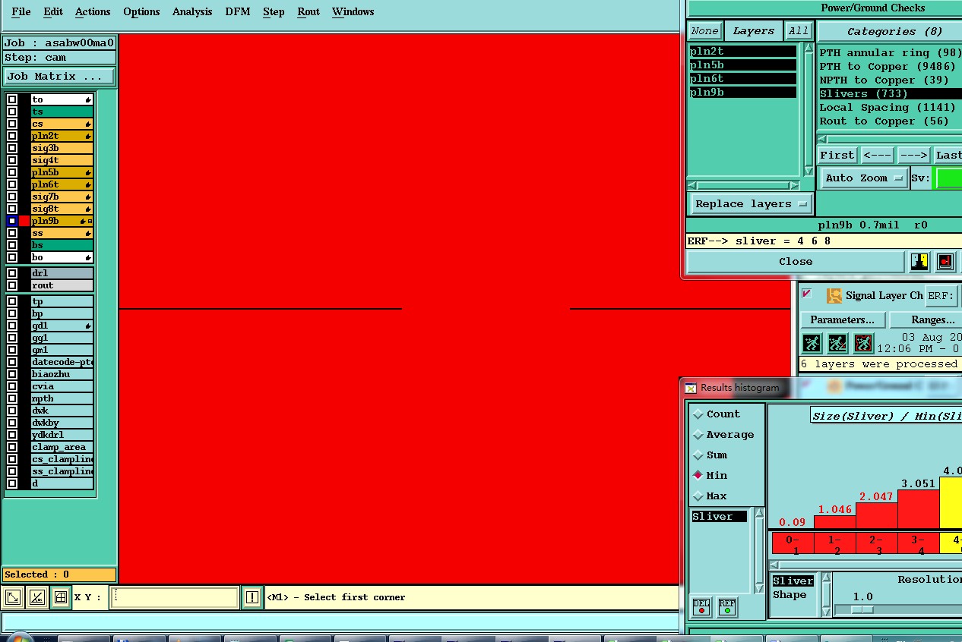The height and width of the screenshot is (642, 962).
Task: Toggle display checkbox for 'to' layer
Action: pos(12,99)
